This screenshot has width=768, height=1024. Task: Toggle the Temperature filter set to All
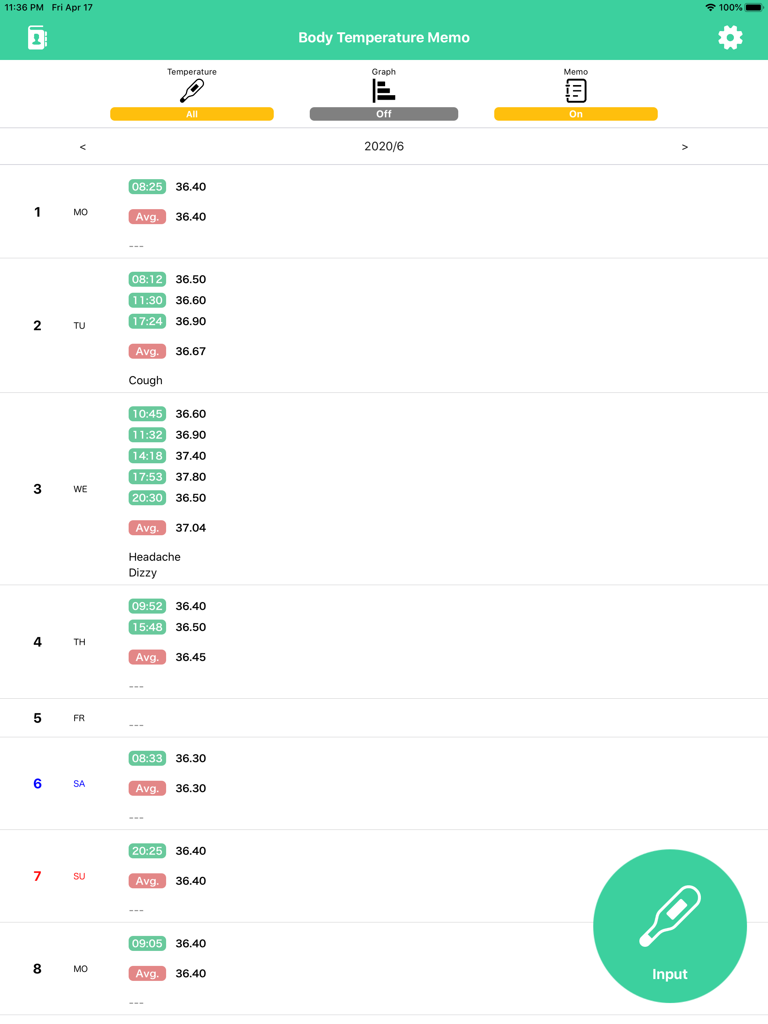point(192,114)
